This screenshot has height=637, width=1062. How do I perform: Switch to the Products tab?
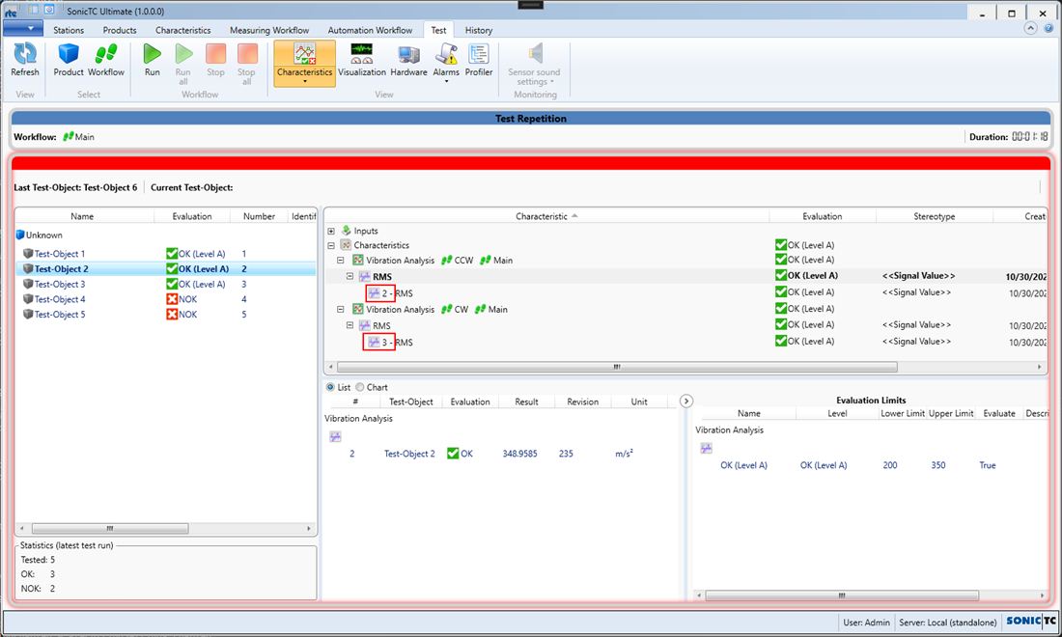click(x=120, y=30)
